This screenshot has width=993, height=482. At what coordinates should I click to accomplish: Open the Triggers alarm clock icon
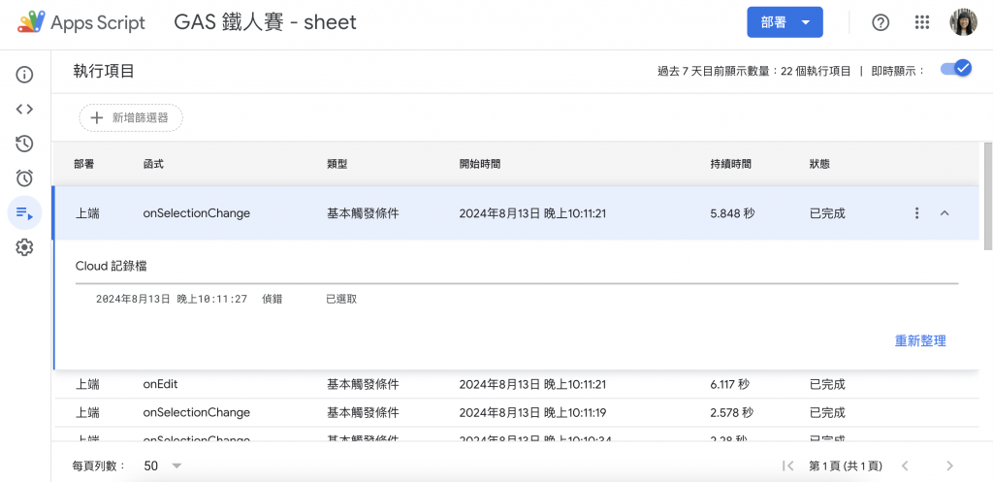pyautogui.click(x=25, y=177)
